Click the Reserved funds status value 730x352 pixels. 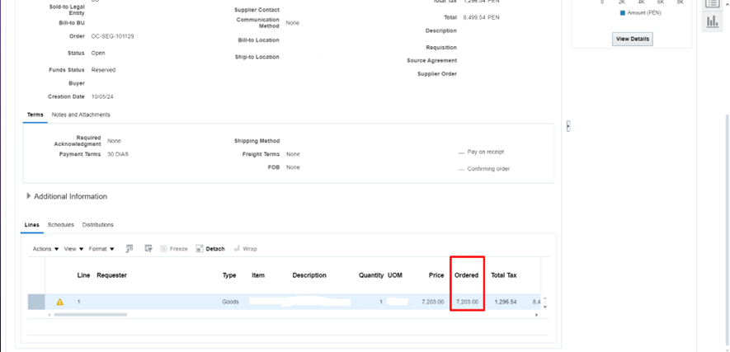(x=103, y=70)
